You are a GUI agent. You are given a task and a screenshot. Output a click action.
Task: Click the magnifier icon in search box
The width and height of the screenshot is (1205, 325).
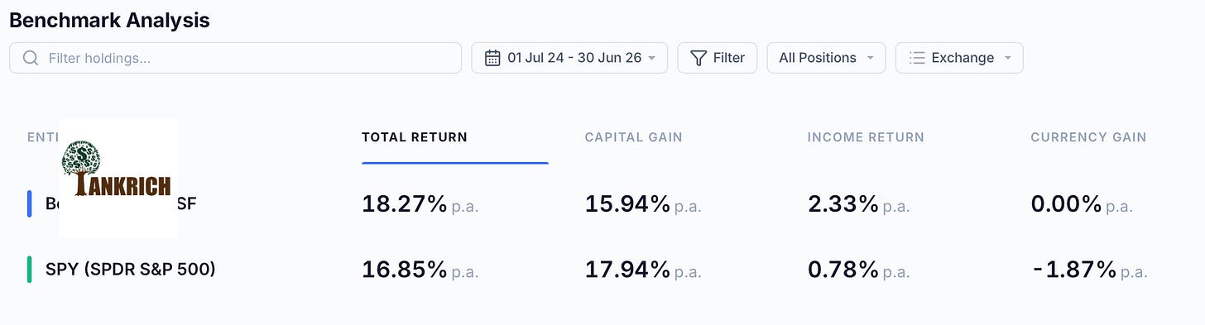31,58
